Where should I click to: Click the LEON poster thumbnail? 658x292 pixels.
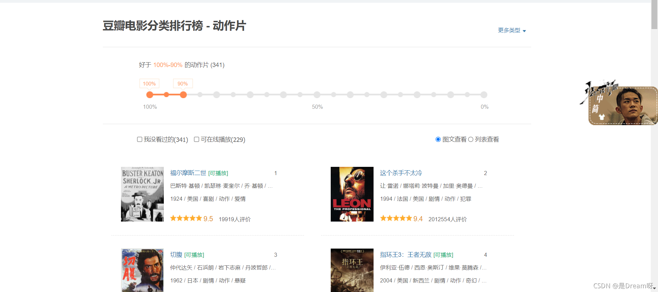click(352, 194)
